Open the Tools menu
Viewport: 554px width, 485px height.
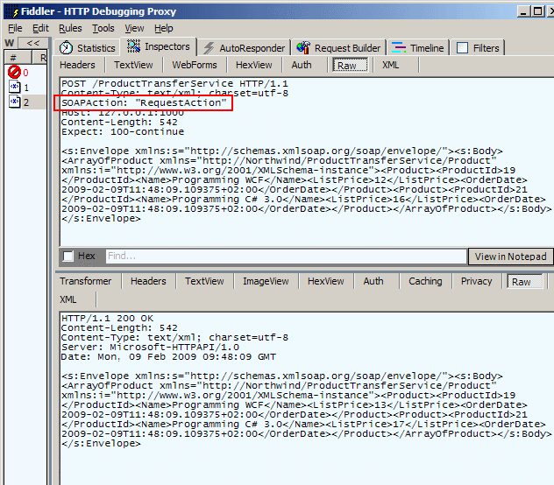tap(103, 28)
